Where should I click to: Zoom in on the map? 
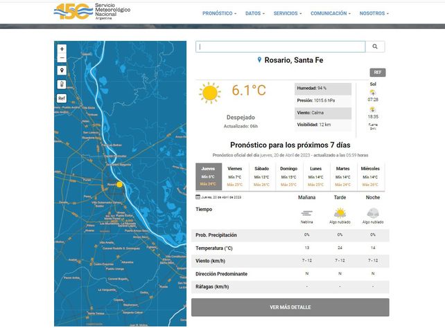[x=62, y=48]
